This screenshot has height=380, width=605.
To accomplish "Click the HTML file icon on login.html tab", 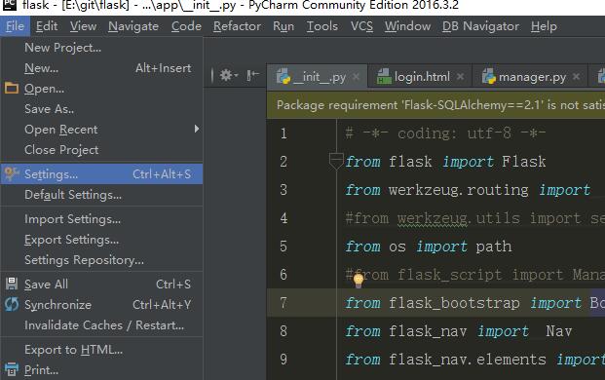I will 384,76.
